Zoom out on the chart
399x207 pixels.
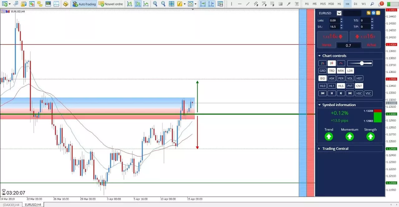pyautogui.click(x=163, y=4)
